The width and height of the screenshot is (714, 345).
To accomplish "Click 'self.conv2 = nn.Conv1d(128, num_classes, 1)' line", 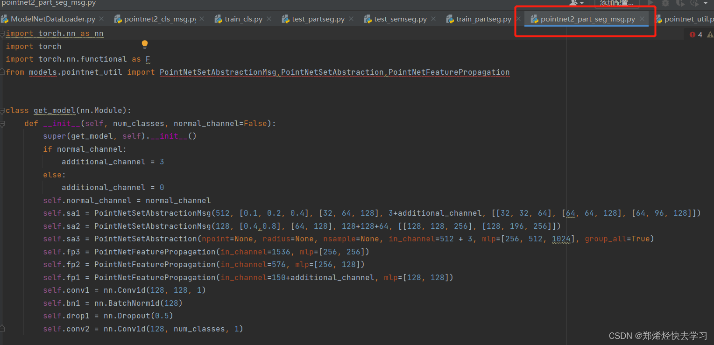I will pyautogui.click(x=143, y=329).
